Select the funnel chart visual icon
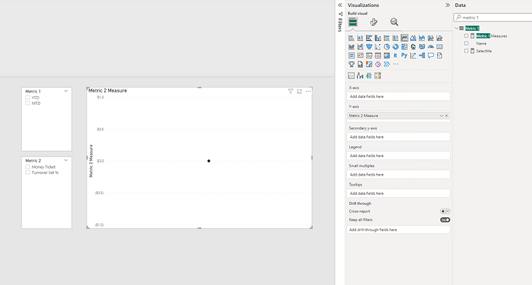The image size is (532, 285). tap(369, 47)
